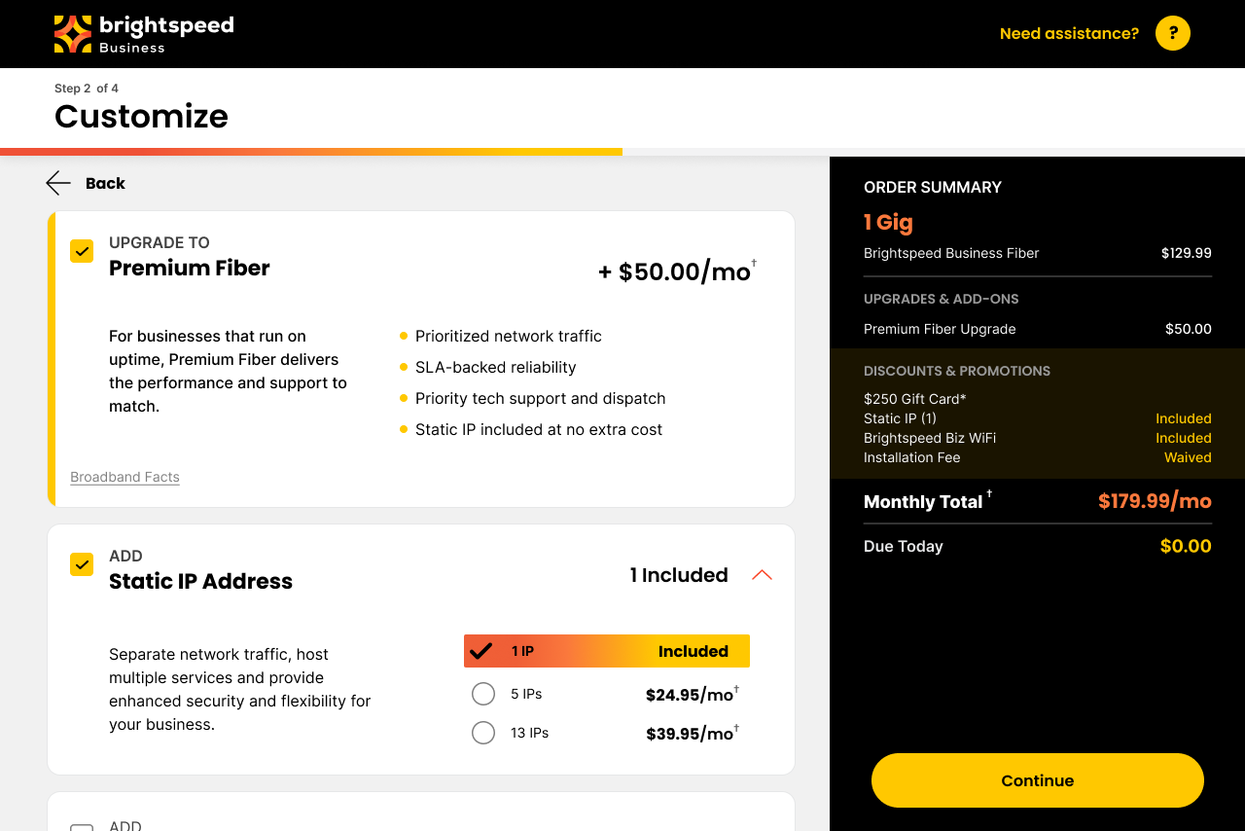Click the Brightspeed Business logo
This screenshot has height=831, width=1245.
pos(144,34)
